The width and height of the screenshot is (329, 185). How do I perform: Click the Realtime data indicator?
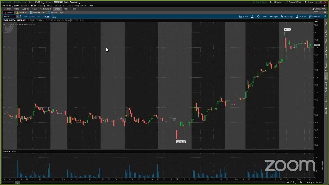coord(20,2)
